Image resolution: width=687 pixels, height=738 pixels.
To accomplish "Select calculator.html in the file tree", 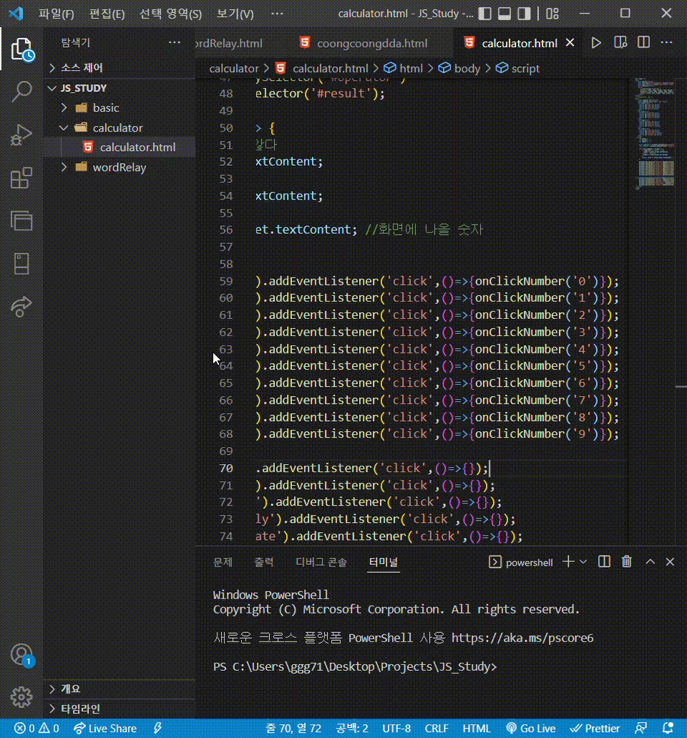I will [119, 147].
